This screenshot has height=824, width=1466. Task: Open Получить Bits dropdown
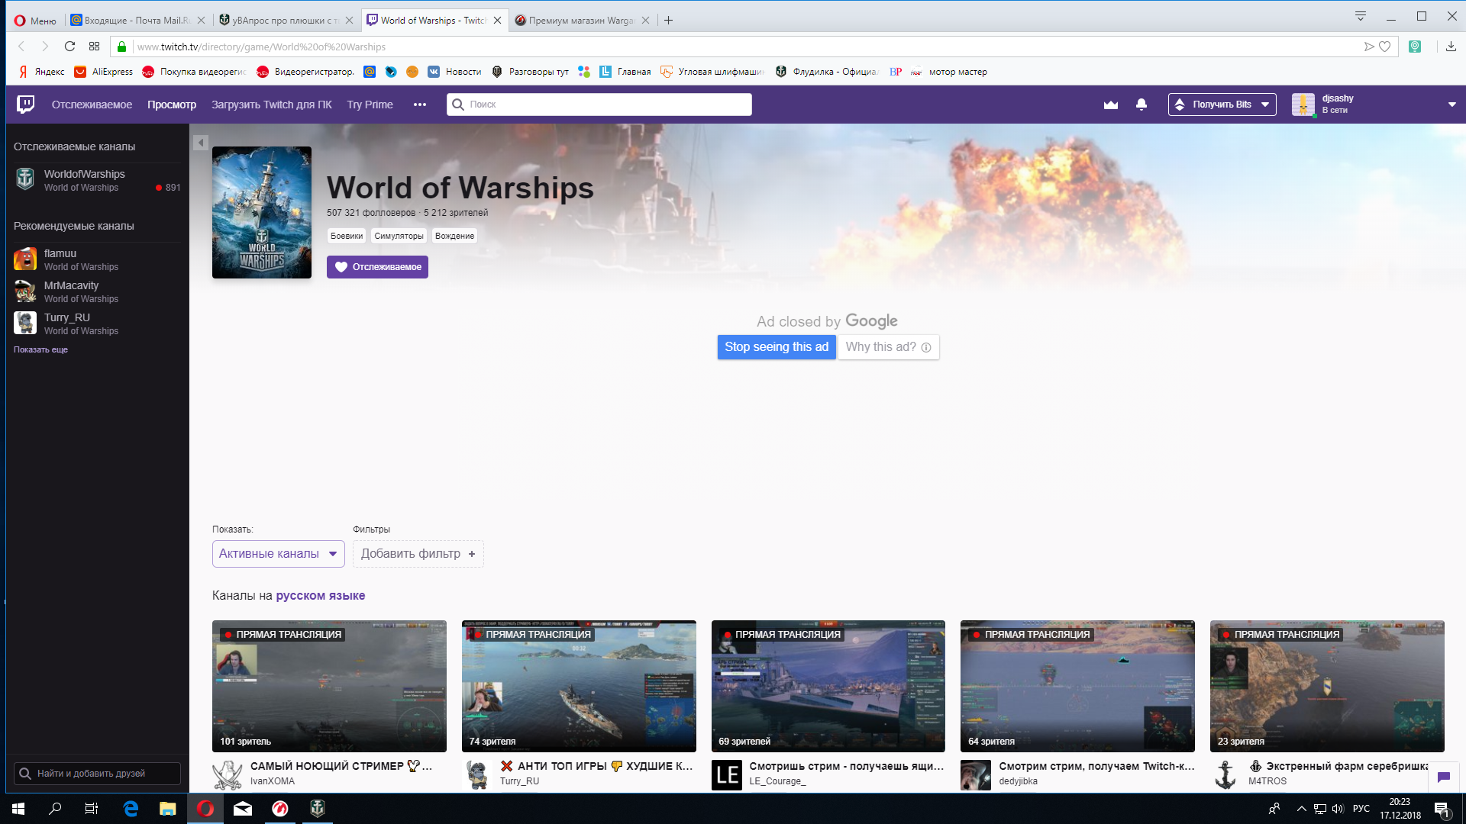tap(1222, 105)
